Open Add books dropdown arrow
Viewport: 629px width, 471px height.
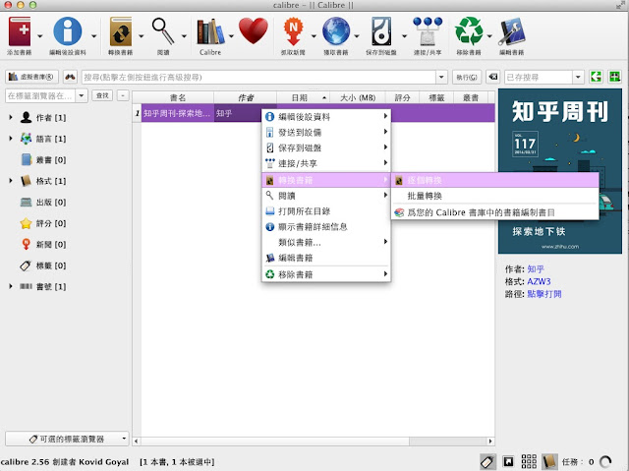pos(39,36)
